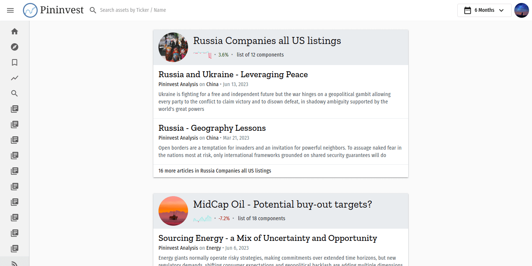Image resolution: width=532 pixels, height=266 pixels.
Task: Click the Pininvest logo
Action: [x=54, y=10]
